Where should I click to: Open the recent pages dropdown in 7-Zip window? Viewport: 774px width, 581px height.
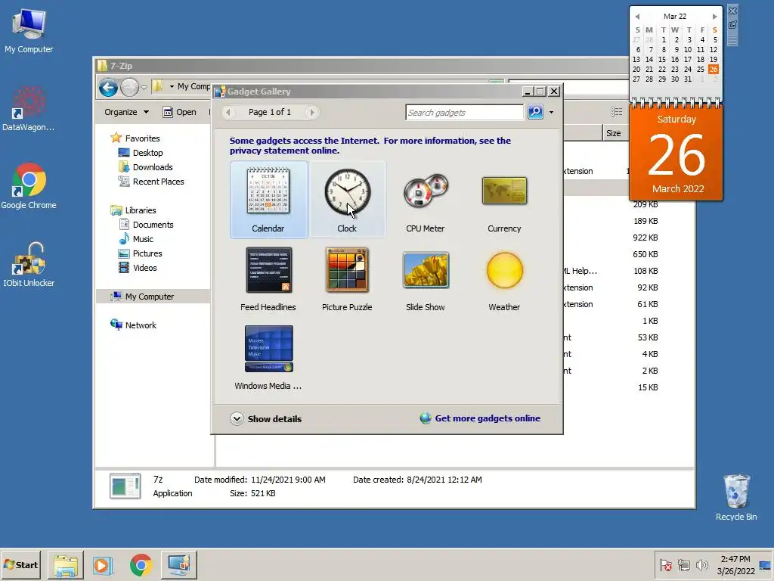pyautogui.click(x=144, y=88)
